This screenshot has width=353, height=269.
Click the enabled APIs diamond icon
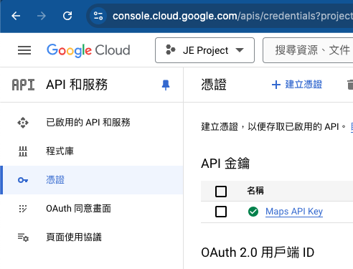[x=23, y=123]
